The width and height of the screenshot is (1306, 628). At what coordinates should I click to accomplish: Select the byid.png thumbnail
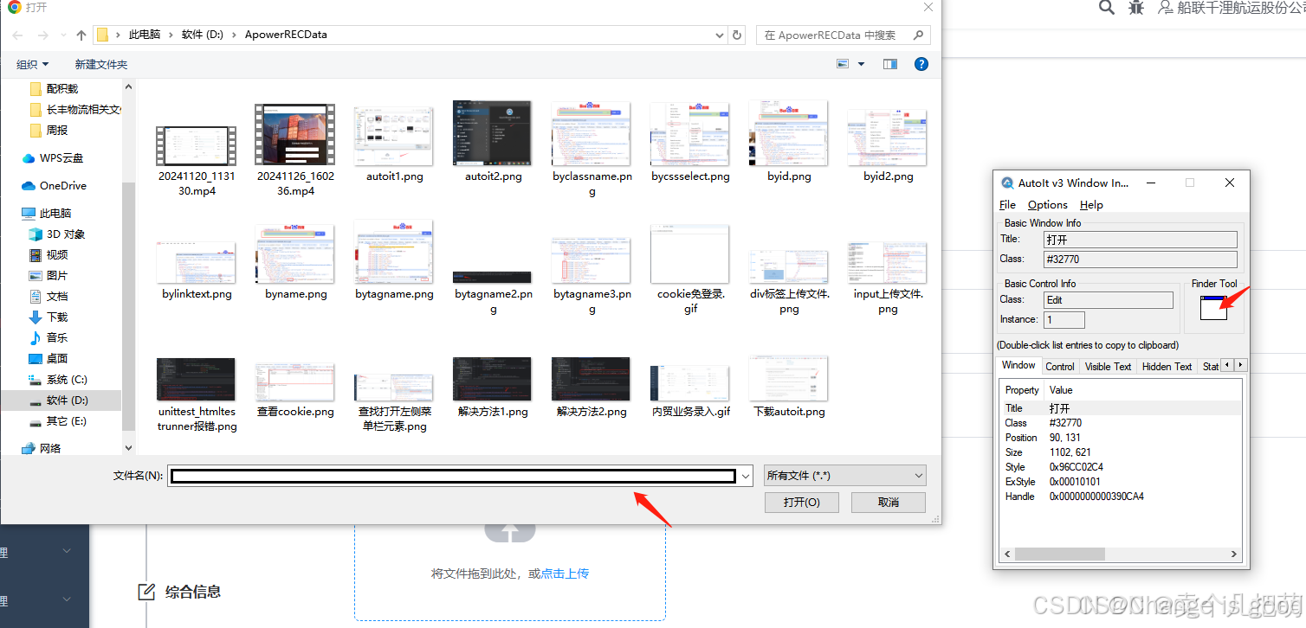(x=788, y=134)
